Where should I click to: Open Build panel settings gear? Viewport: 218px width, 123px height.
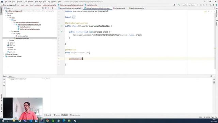(x=211, y=76)
